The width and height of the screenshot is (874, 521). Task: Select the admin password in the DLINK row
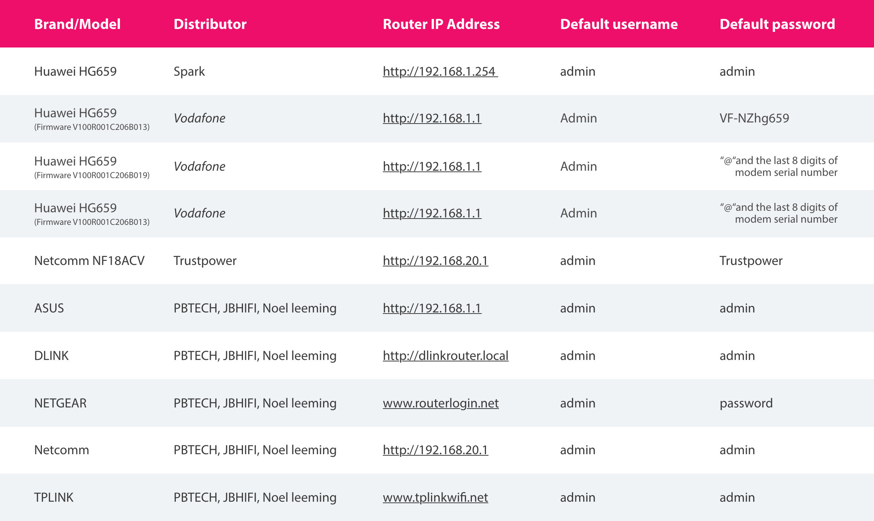(x=737, y=355)
